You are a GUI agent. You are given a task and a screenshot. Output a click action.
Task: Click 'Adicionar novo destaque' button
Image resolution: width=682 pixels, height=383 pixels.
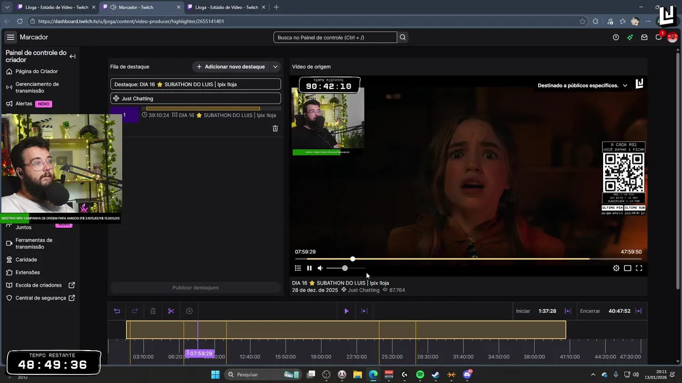(x=231, y=67)
